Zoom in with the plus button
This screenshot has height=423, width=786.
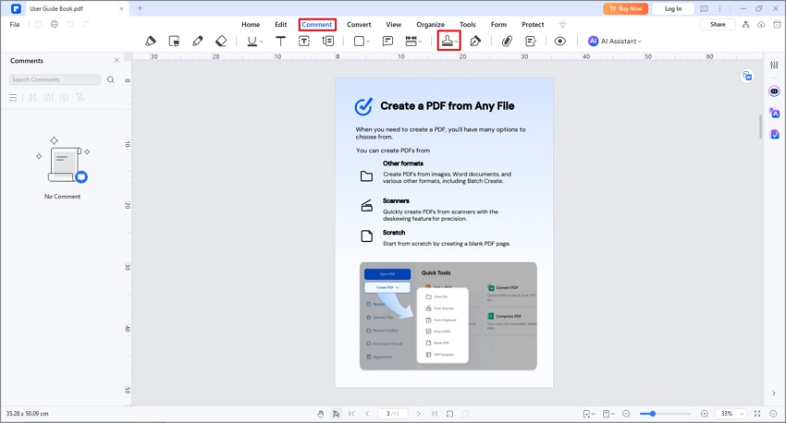click(705, 414)
